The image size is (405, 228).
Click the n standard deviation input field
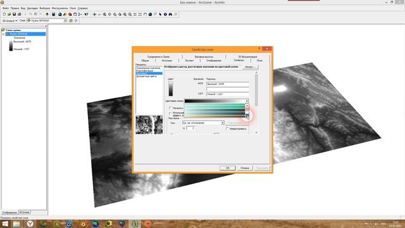point(190,128)
